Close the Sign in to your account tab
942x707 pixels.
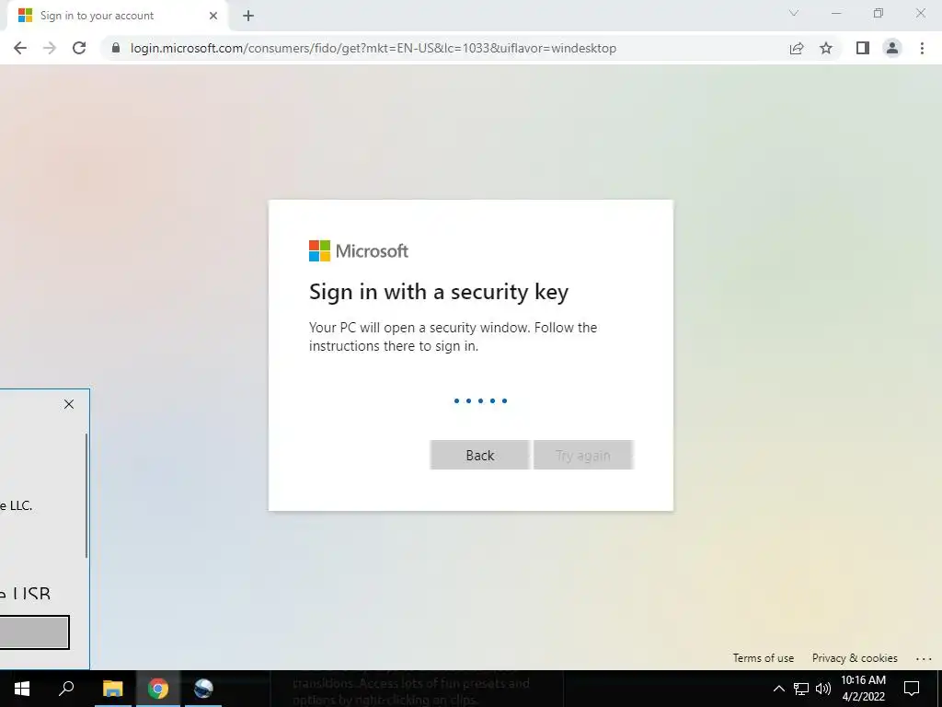tap(213, 16)
